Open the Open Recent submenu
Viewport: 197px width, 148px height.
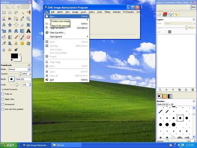pyautogui.click(x=67, y=37)
